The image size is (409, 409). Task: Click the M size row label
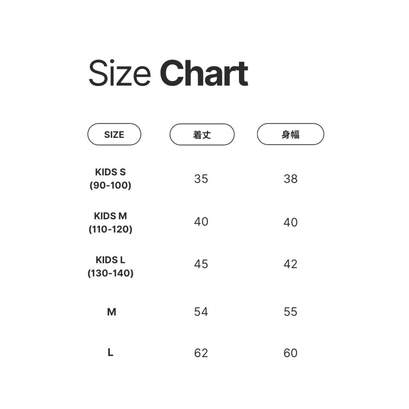[x=112, y=312]
